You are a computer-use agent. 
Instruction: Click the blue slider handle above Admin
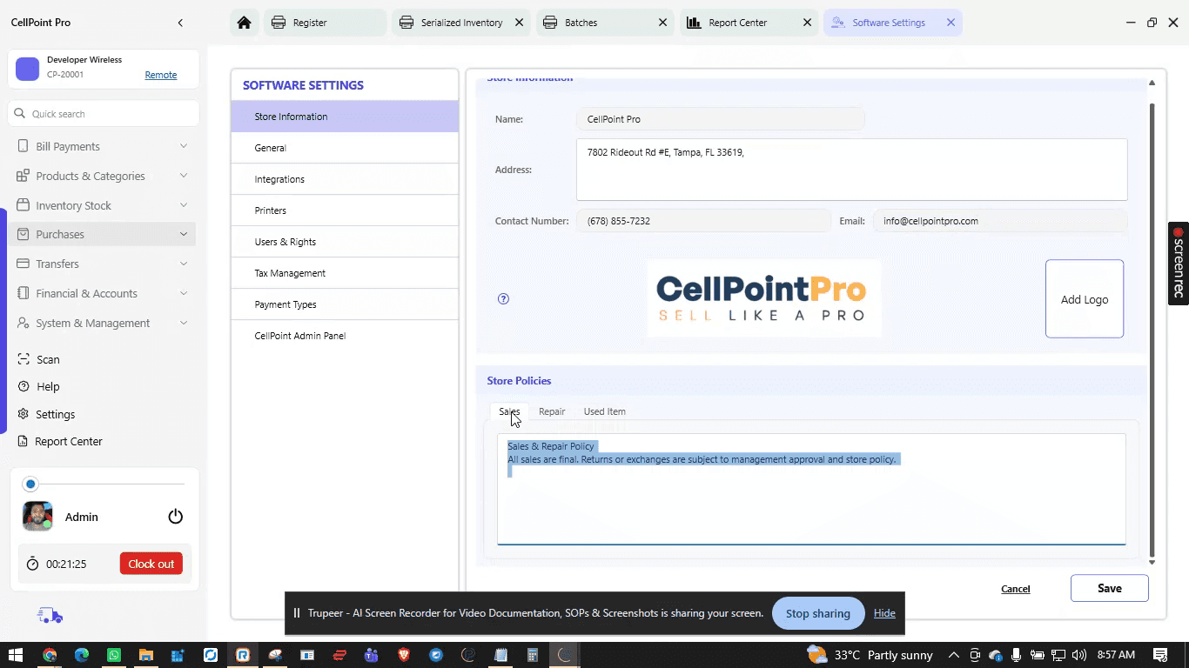point(30,484)
